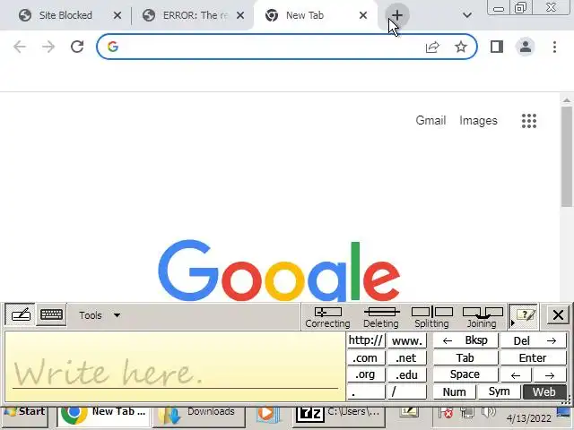The height and width of the screenshot is (430, 574).
Task: Open the Gmail link
Action: click(430, 121)
